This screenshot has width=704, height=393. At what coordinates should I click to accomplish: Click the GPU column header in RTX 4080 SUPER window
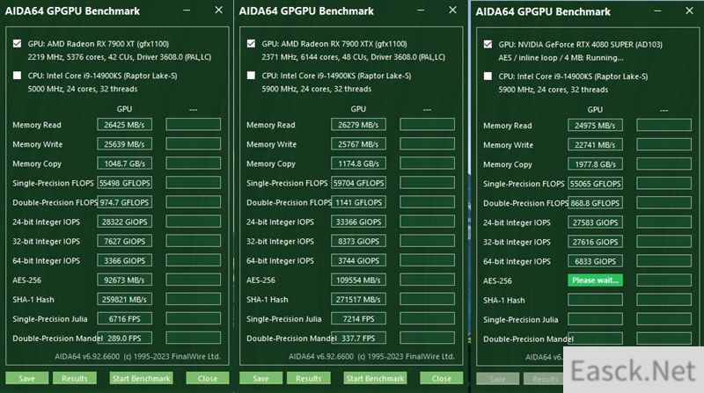[595, 110]
